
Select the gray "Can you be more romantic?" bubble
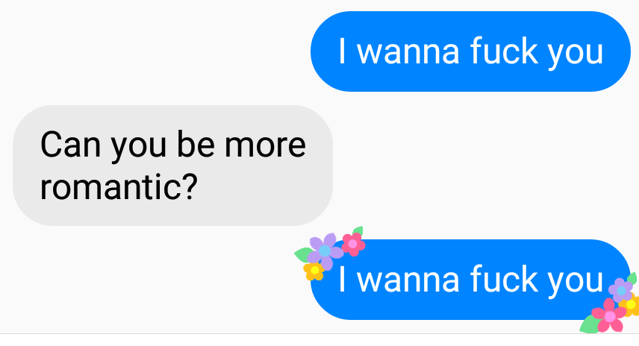point(172,165)
